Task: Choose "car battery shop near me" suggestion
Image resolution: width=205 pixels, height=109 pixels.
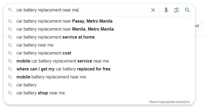Action: (40, 93)
